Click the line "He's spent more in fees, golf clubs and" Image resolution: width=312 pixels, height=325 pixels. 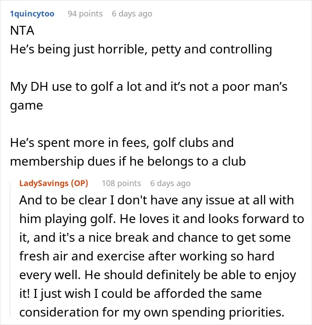point(122,143)
